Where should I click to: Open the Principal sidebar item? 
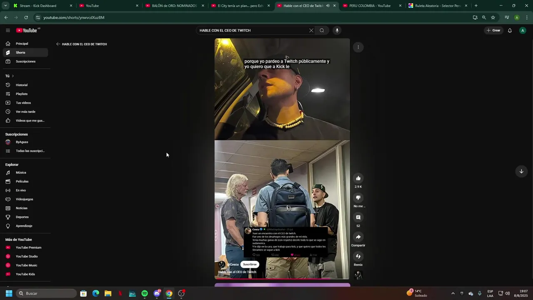click(25, 44)
